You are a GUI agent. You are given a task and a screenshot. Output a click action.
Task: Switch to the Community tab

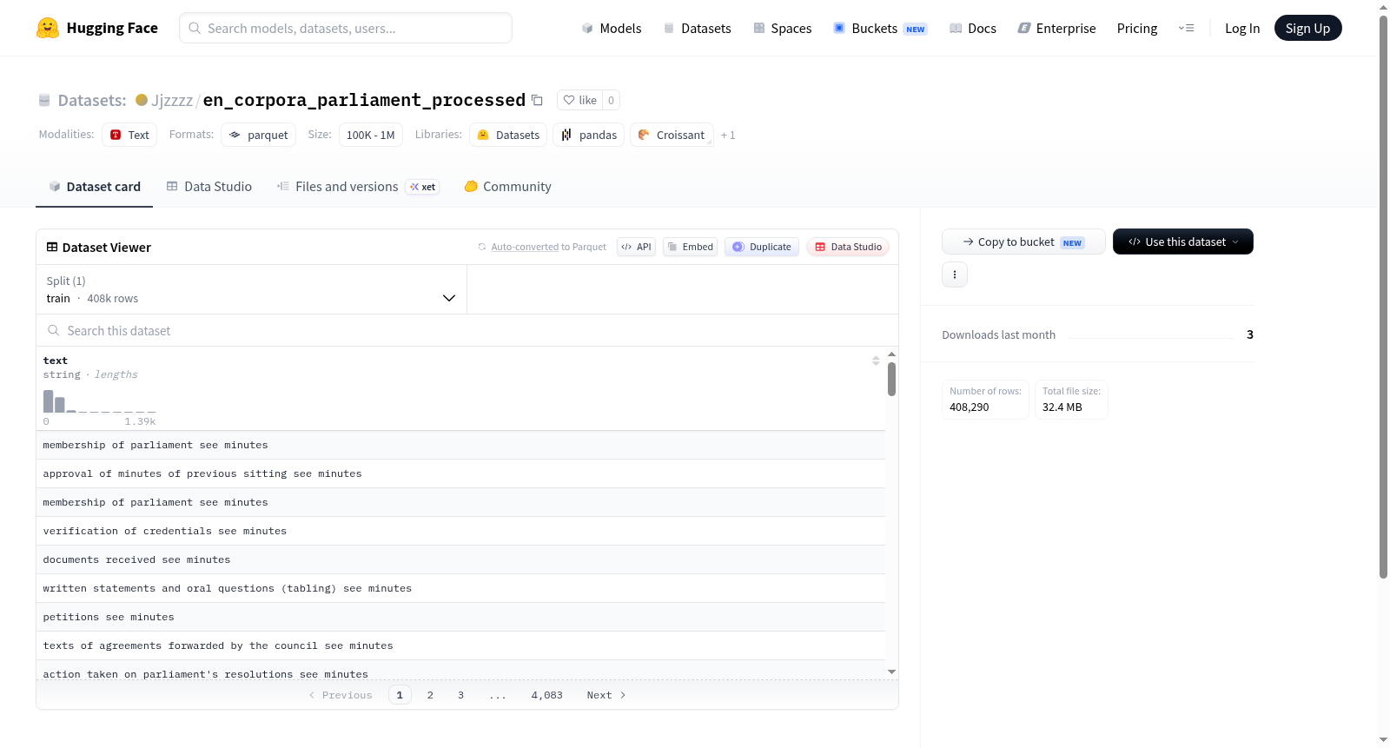click(x=507, y=187)
